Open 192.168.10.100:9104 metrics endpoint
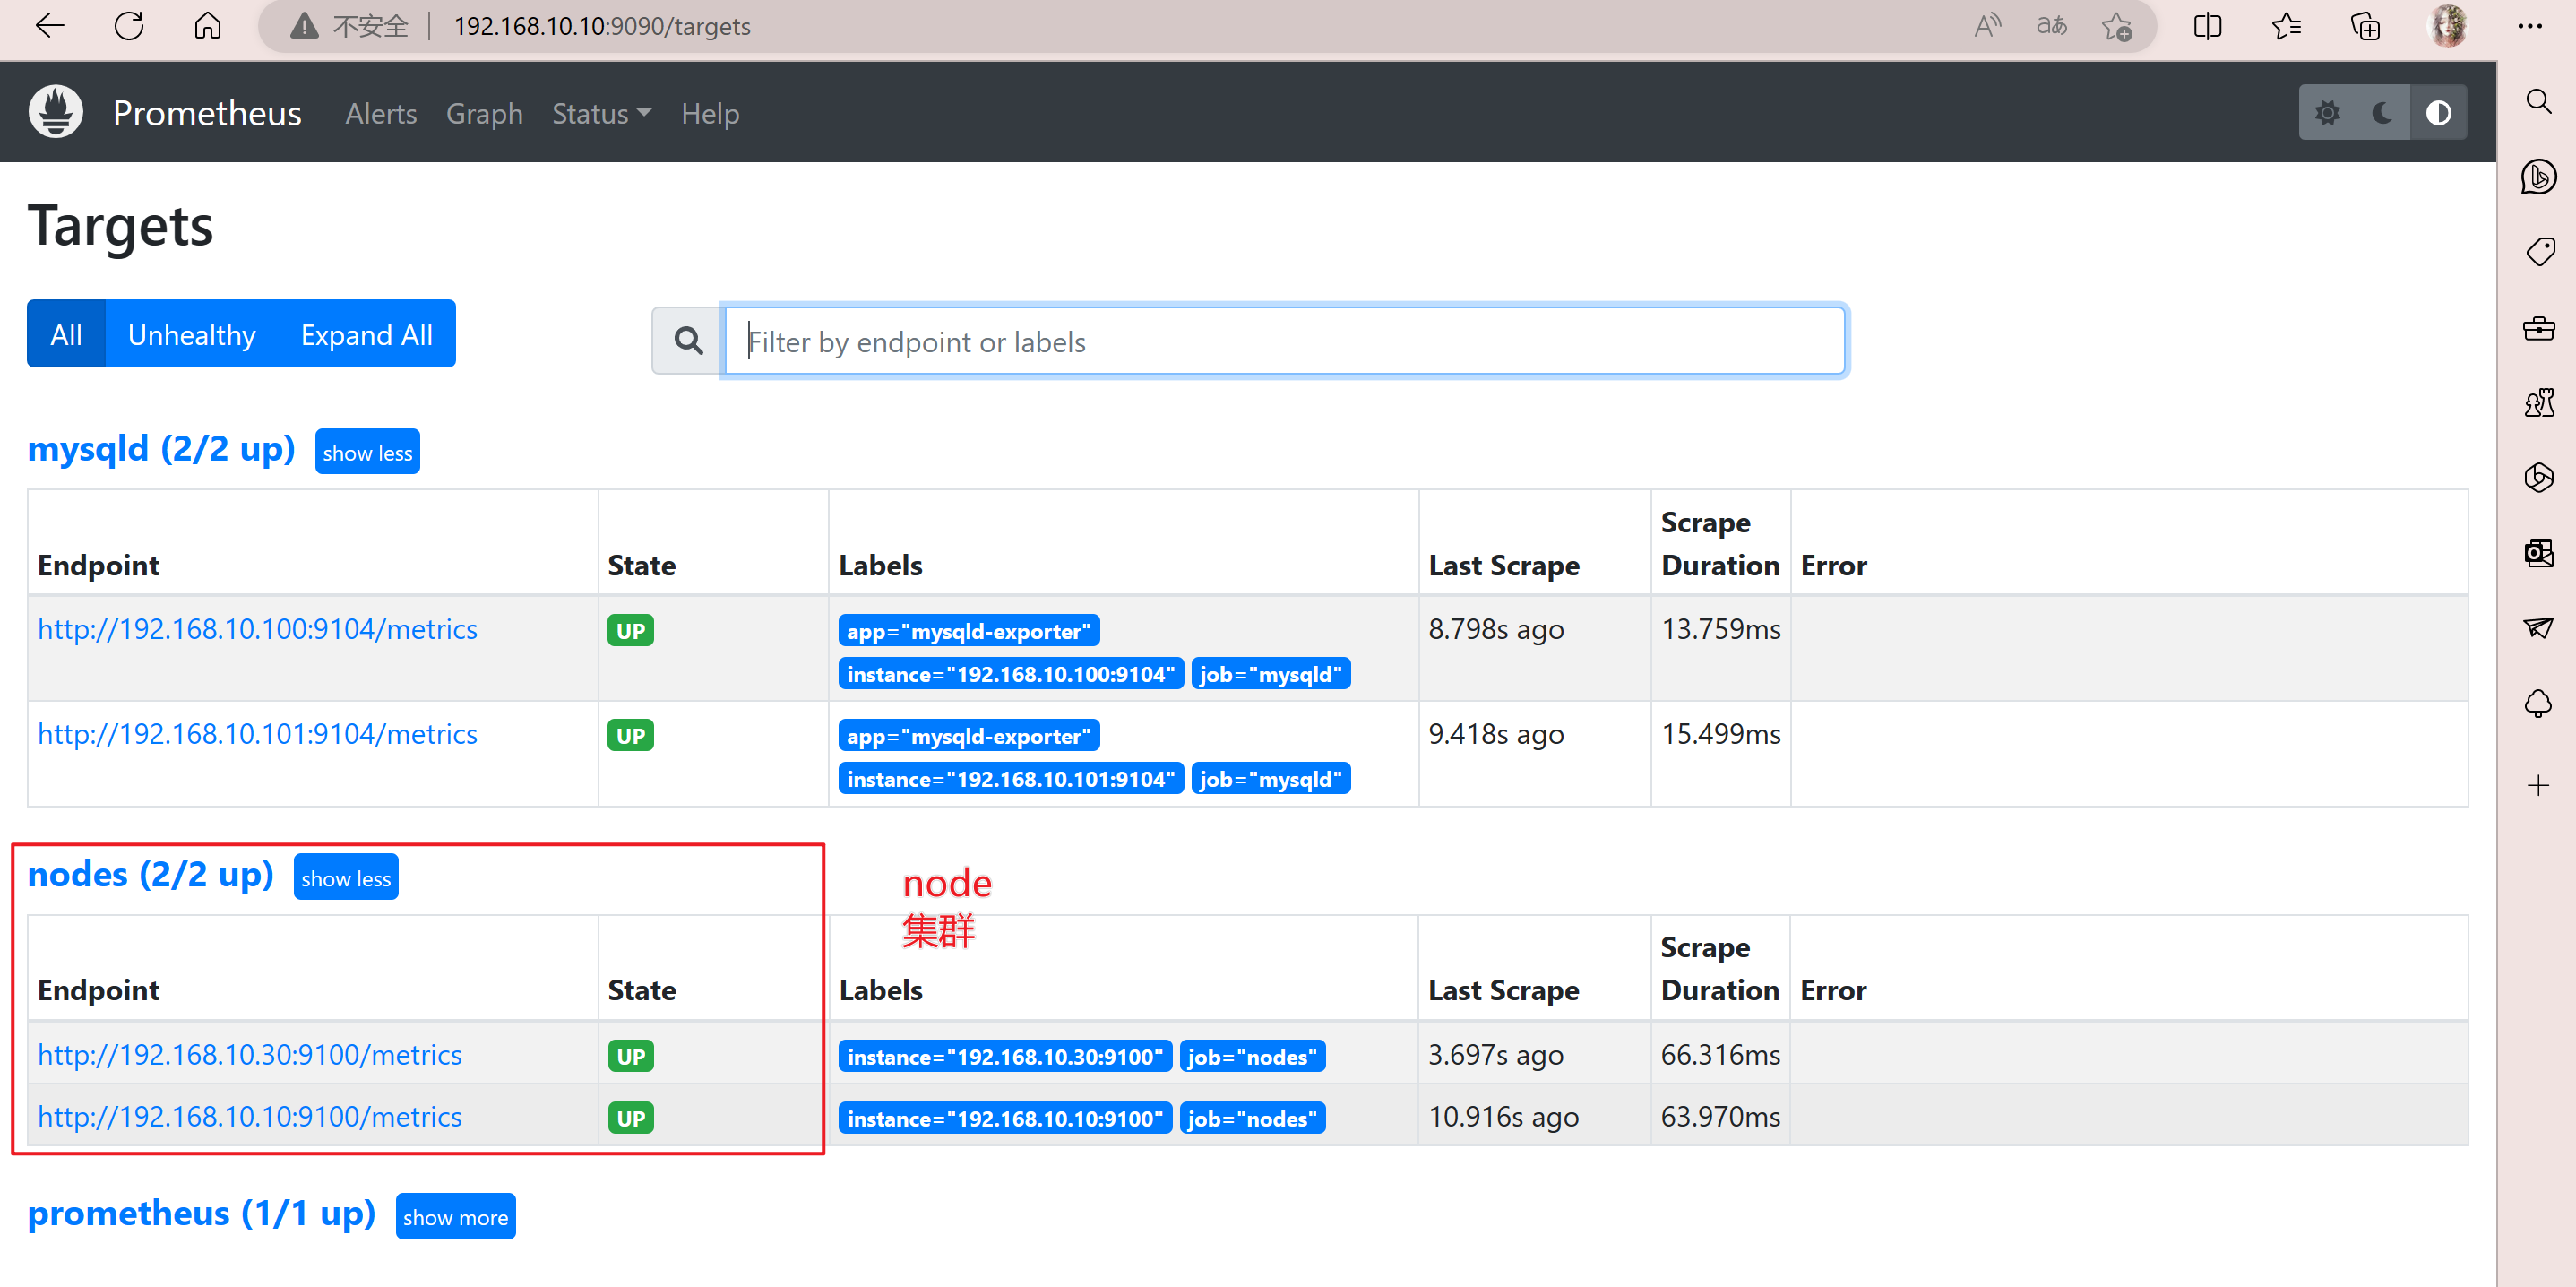Viewport: 2576px width, 1287px height. (257, 629)
